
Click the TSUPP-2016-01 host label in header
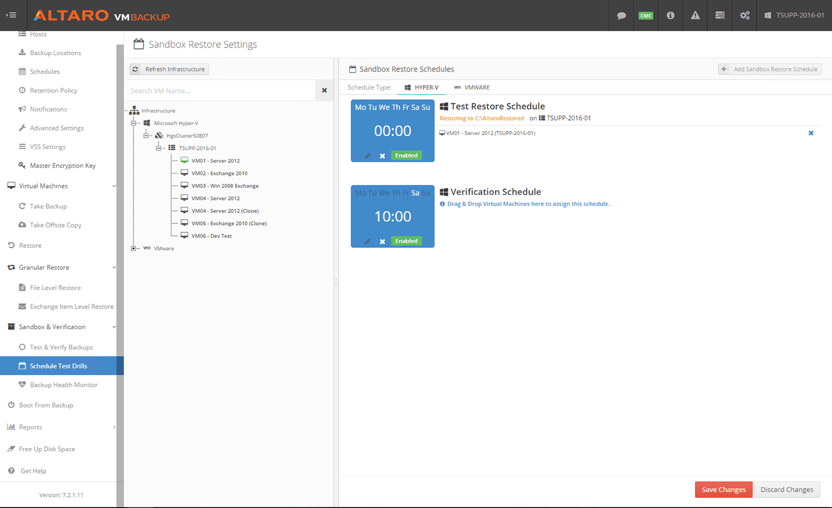pos(794,15)
